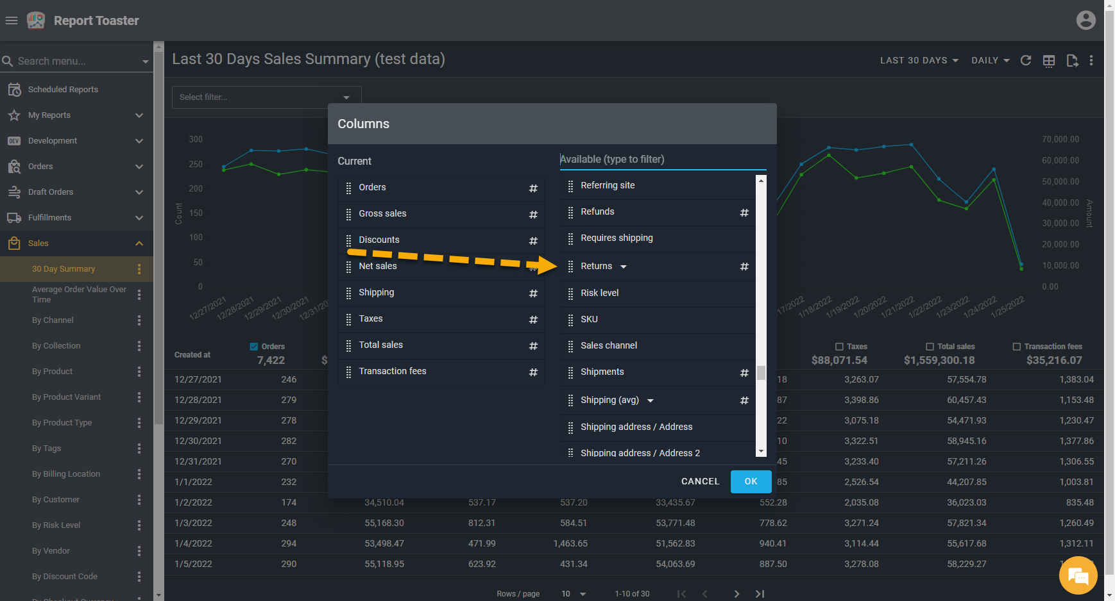Click the Available columns filter field
1115x601 pixels.
[x=662, y=160]
